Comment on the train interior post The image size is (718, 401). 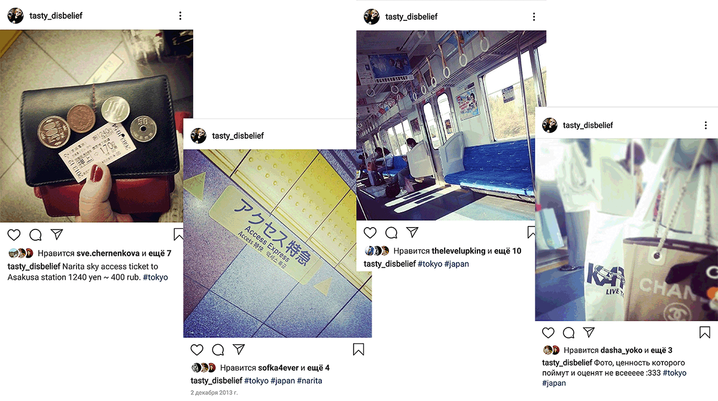click(391, 232)
